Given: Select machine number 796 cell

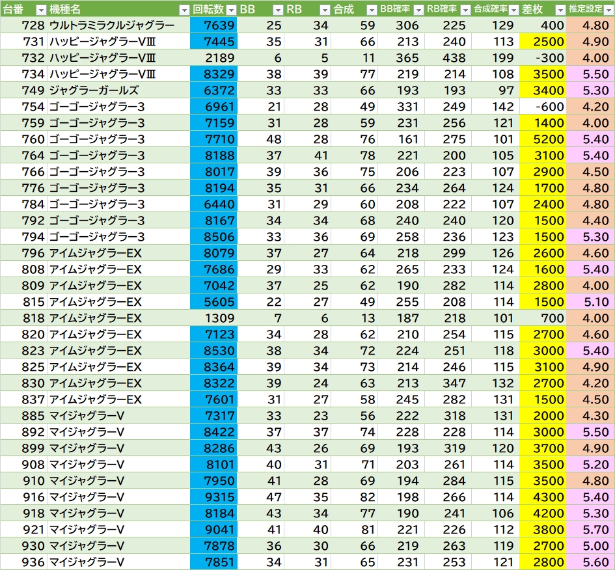Looking at the screenshot, I should point(23,253).
